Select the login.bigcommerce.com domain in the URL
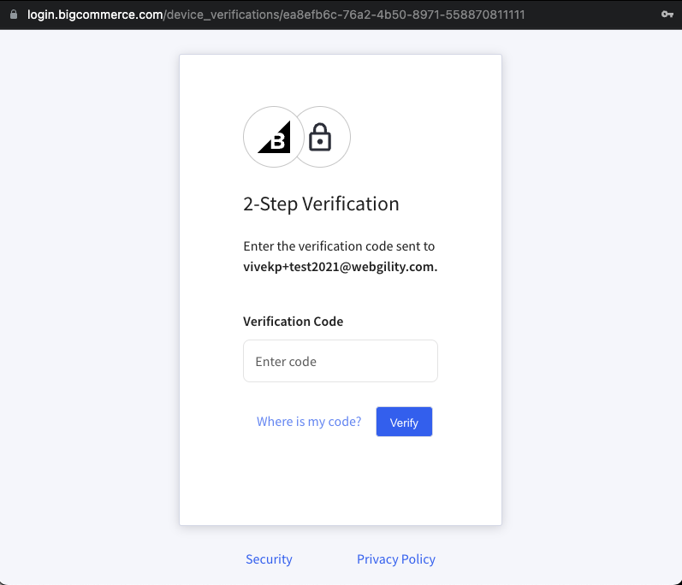This screenshot has height=585, width=682. coord(95,15)
